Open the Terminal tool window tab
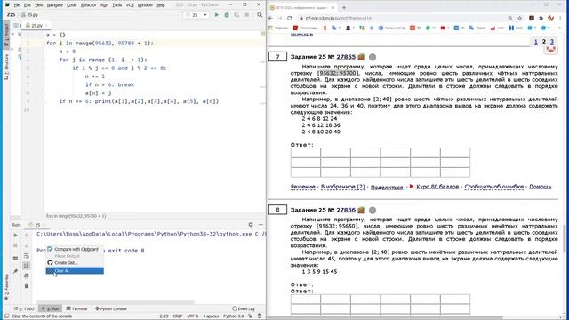Image resolution: width=569 pixels, height=320 pixels. 76,308
